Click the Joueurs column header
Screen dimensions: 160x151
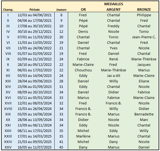click(x=61, y=10)
